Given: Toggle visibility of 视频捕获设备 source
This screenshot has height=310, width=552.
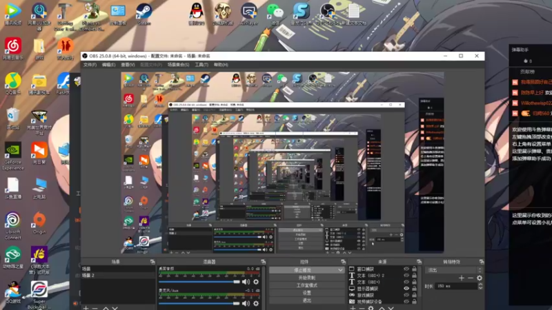Looking at the screenshot, I should tap(406, 302).
